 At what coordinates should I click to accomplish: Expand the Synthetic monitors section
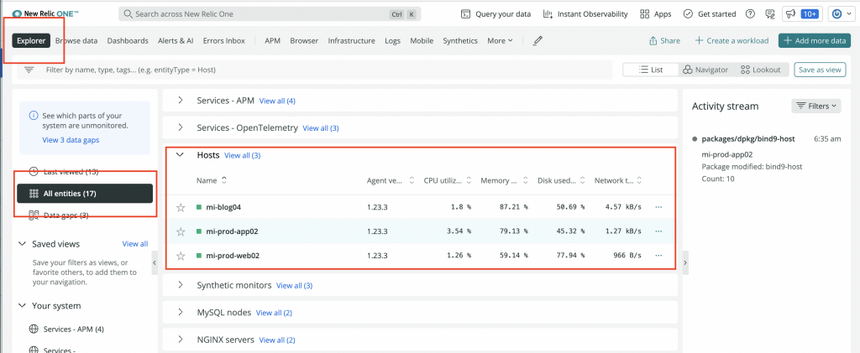point(181,285)
